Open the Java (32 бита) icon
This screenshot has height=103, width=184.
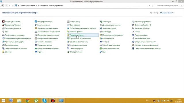[68, 22]
